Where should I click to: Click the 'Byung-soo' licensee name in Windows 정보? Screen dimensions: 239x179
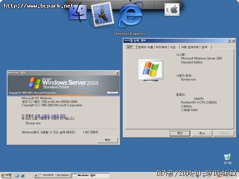[33, 123]
